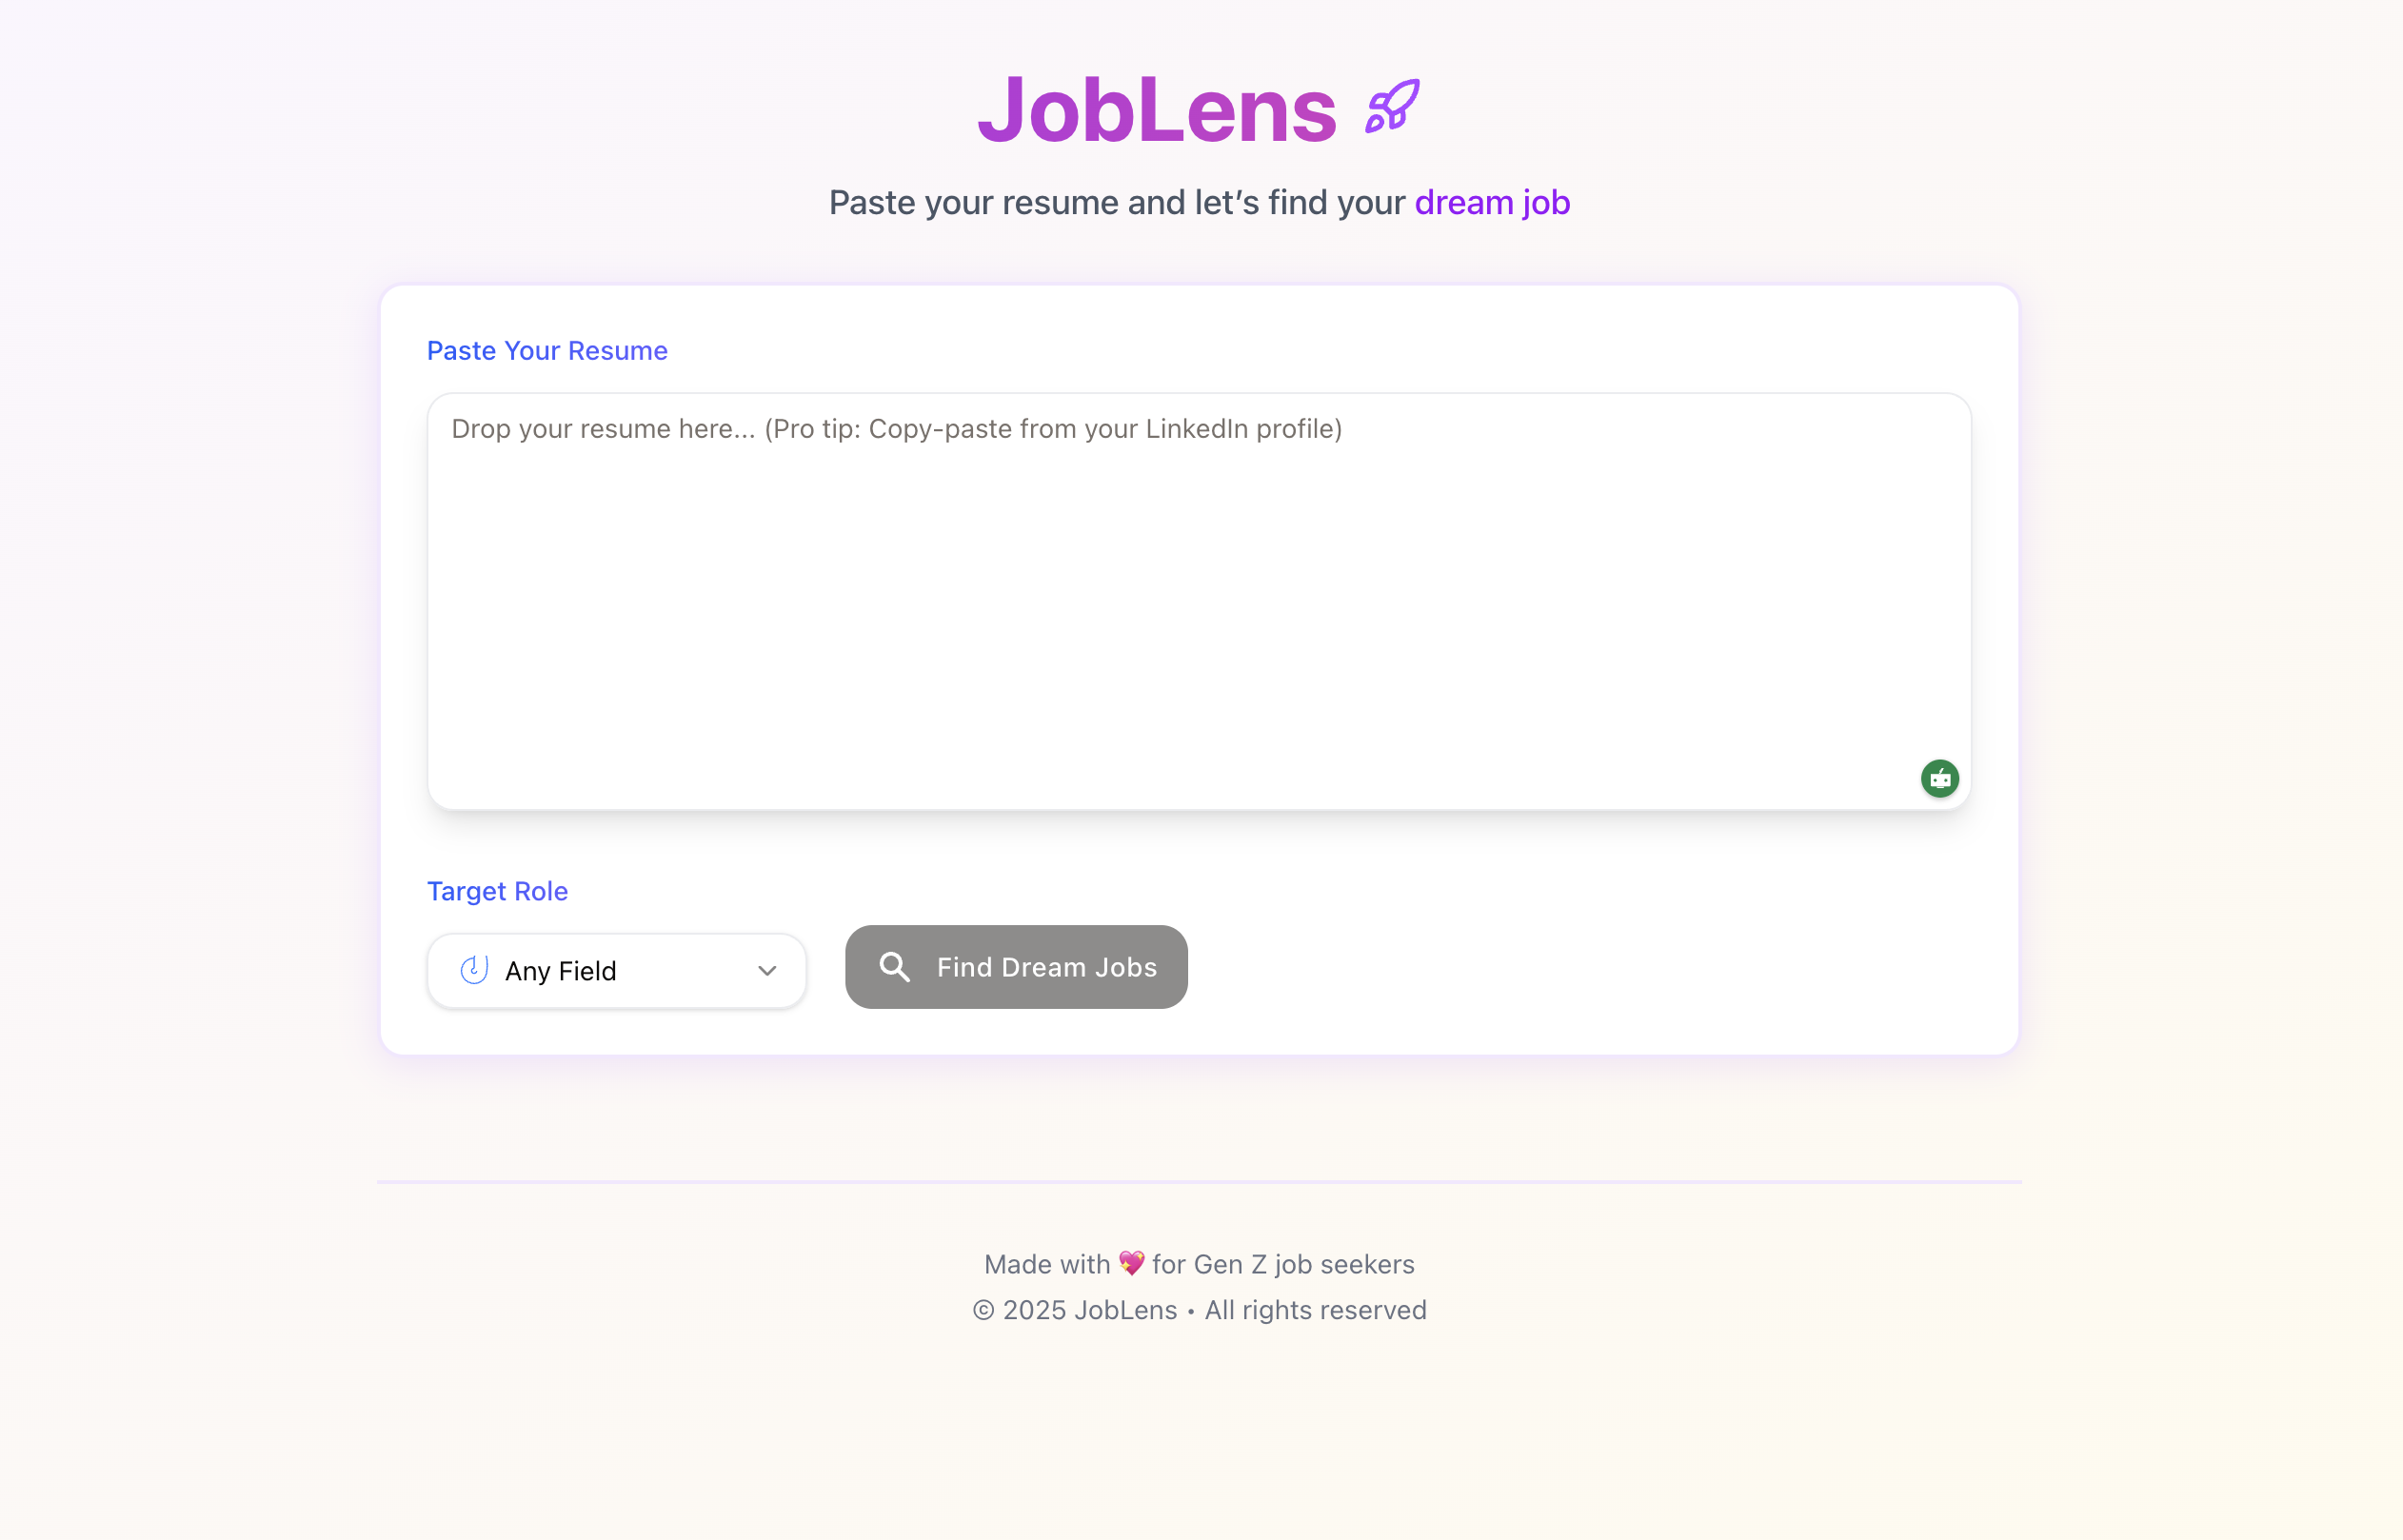Click the dream job link in the tagline
Screen dimensions: 2403x1540
click(1491, 202)
